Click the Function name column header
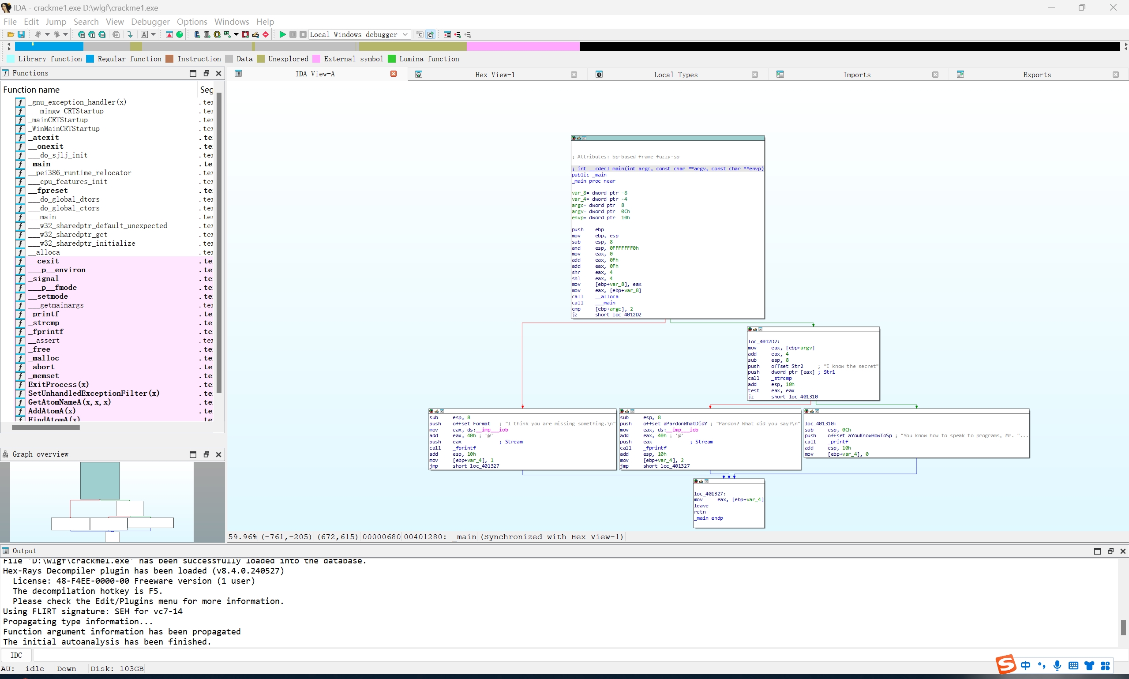This screenshot has width=1129, height=679. coord(99,90)
